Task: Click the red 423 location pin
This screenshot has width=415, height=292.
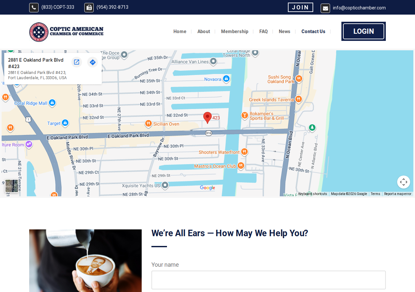Action: point(207,118)
